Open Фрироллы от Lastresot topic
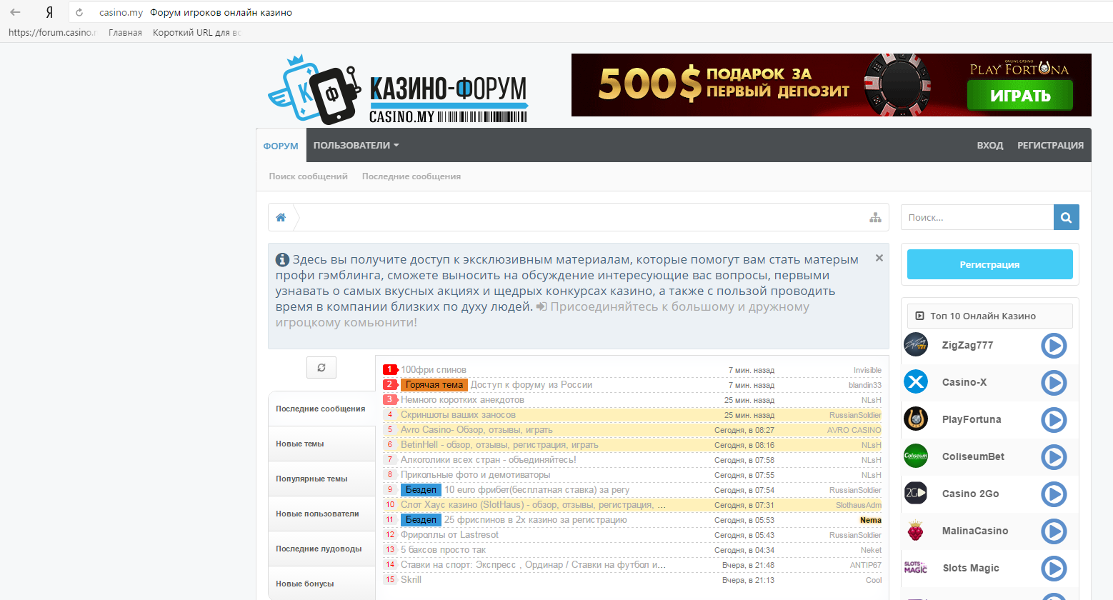This screenshot has height=600, width=1113. point(449,535)
